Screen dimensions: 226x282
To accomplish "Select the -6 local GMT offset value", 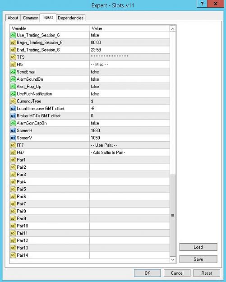I will (129, 109).
